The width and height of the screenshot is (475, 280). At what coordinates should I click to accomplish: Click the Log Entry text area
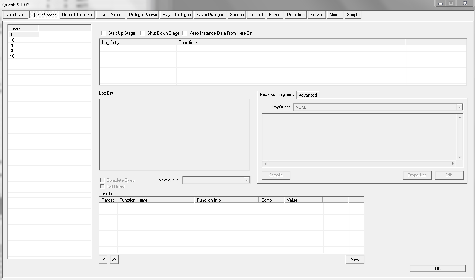click(174, 134)
